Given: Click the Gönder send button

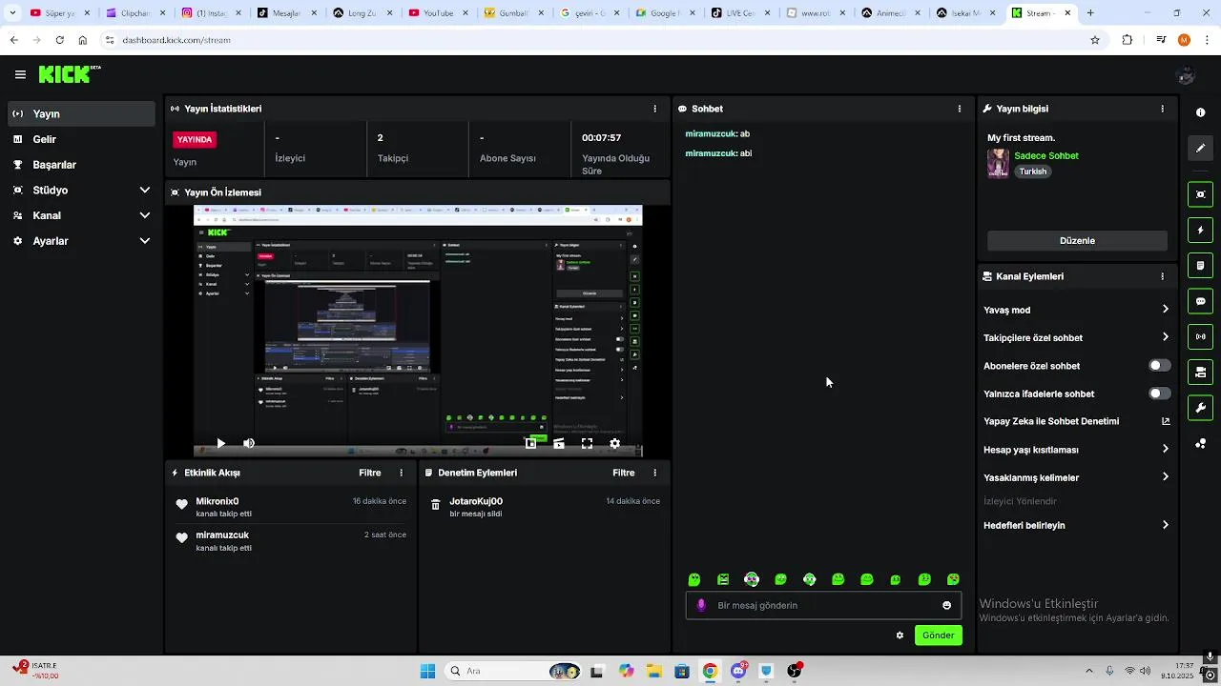Looking at the screenshot, I should tap(938, 636).
